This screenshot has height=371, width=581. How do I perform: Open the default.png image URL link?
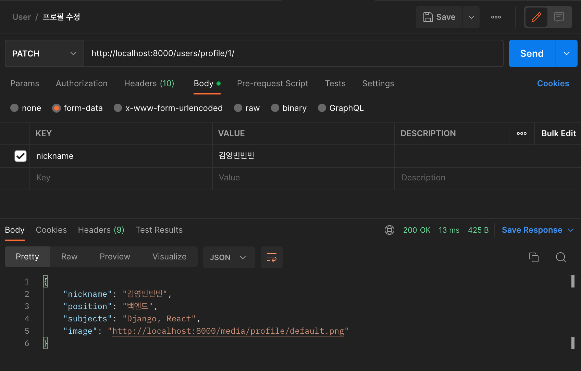pos(228,331)
